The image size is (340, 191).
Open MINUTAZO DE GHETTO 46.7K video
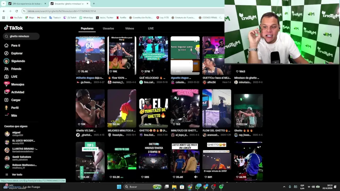(x=154, y=108)
